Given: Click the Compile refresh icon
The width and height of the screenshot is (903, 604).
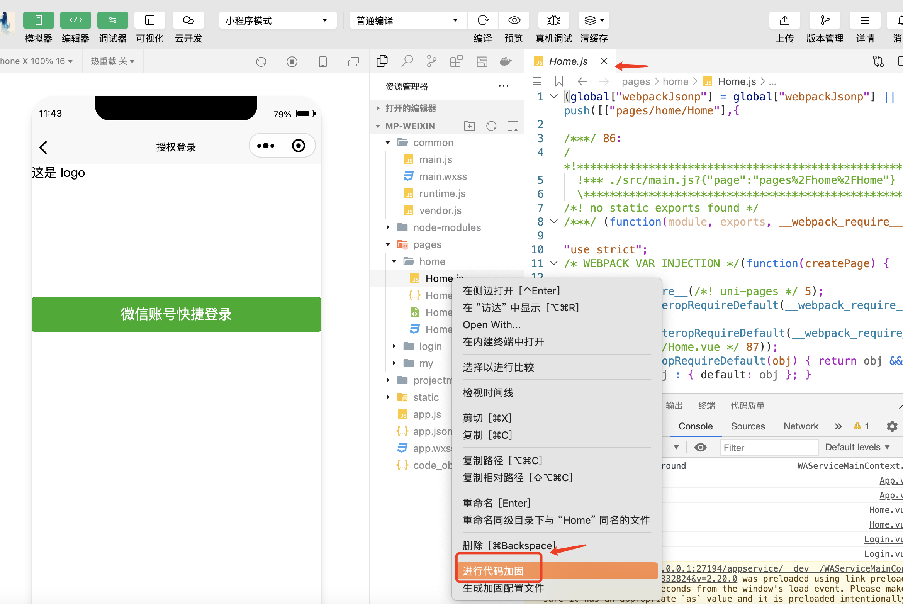Looking at the screenshot, I should pyautogui.click(x=483, y=20).
